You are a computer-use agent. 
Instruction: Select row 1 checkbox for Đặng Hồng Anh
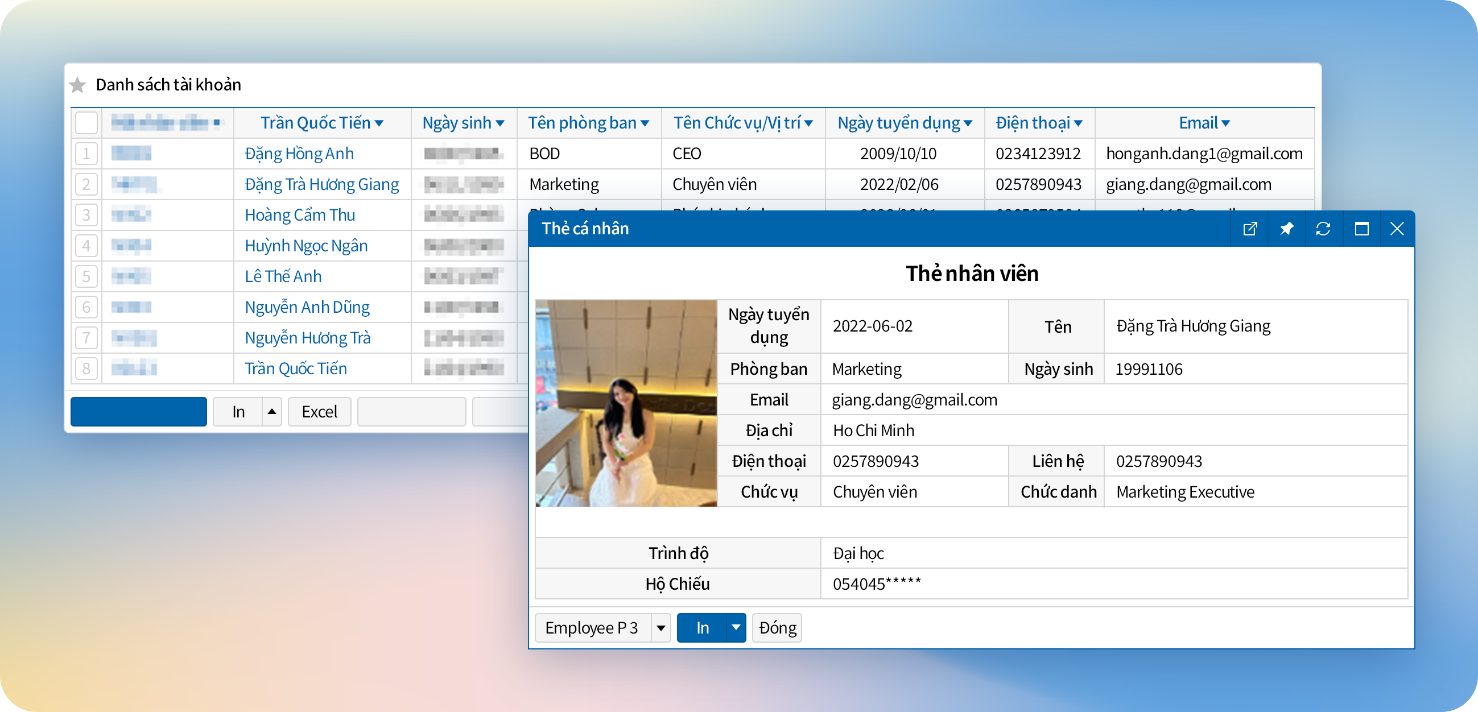pos(86,154)
